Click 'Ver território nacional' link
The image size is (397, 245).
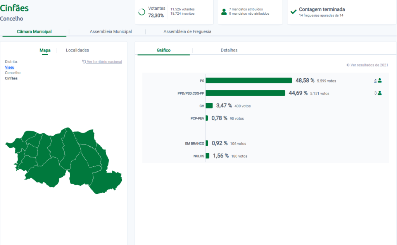104,62
